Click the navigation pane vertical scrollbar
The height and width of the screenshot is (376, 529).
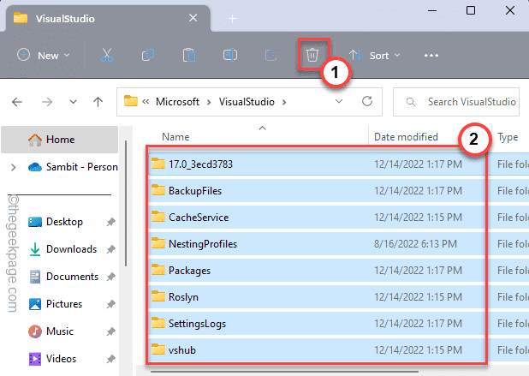click(126, 204)
